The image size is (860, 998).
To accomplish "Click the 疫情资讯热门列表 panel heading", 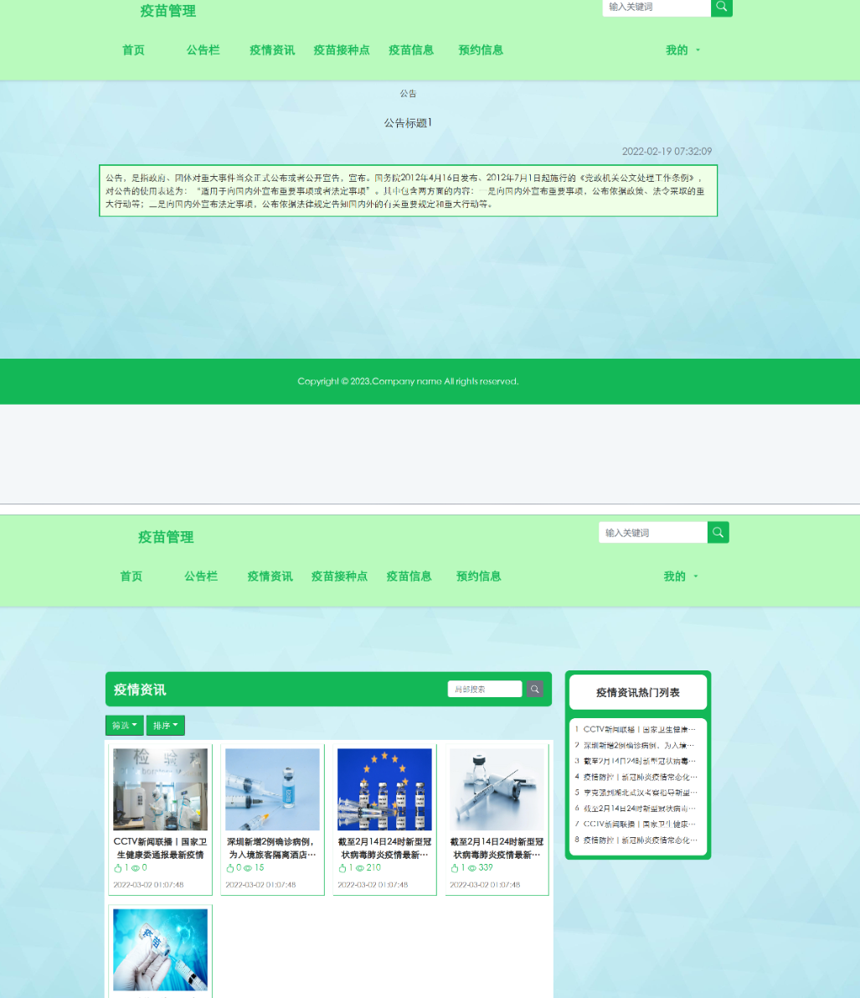I will (x=638, y=692).
